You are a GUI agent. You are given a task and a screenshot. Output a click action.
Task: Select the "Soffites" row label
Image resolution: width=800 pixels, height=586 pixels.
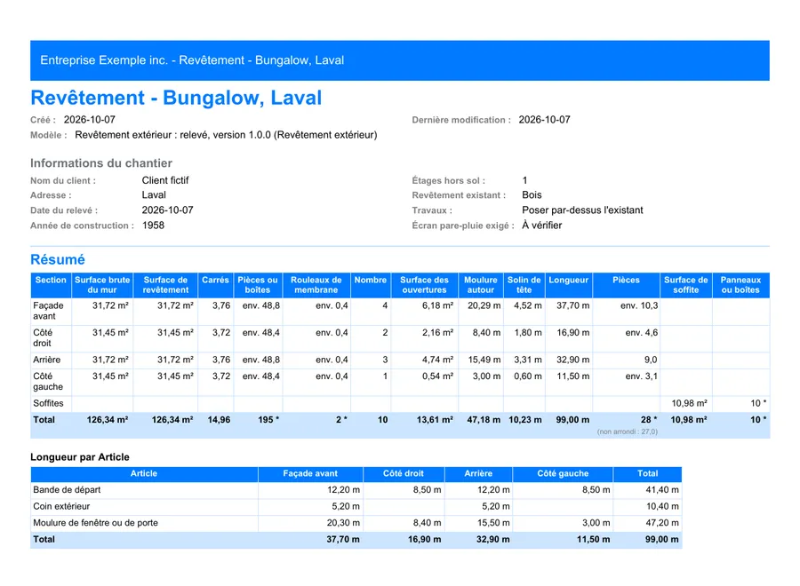49,404
